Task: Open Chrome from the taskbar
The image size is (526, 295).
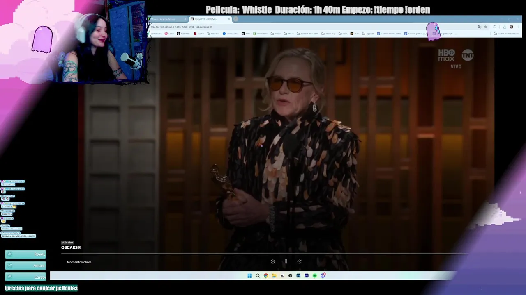Action: coord(266,276)
